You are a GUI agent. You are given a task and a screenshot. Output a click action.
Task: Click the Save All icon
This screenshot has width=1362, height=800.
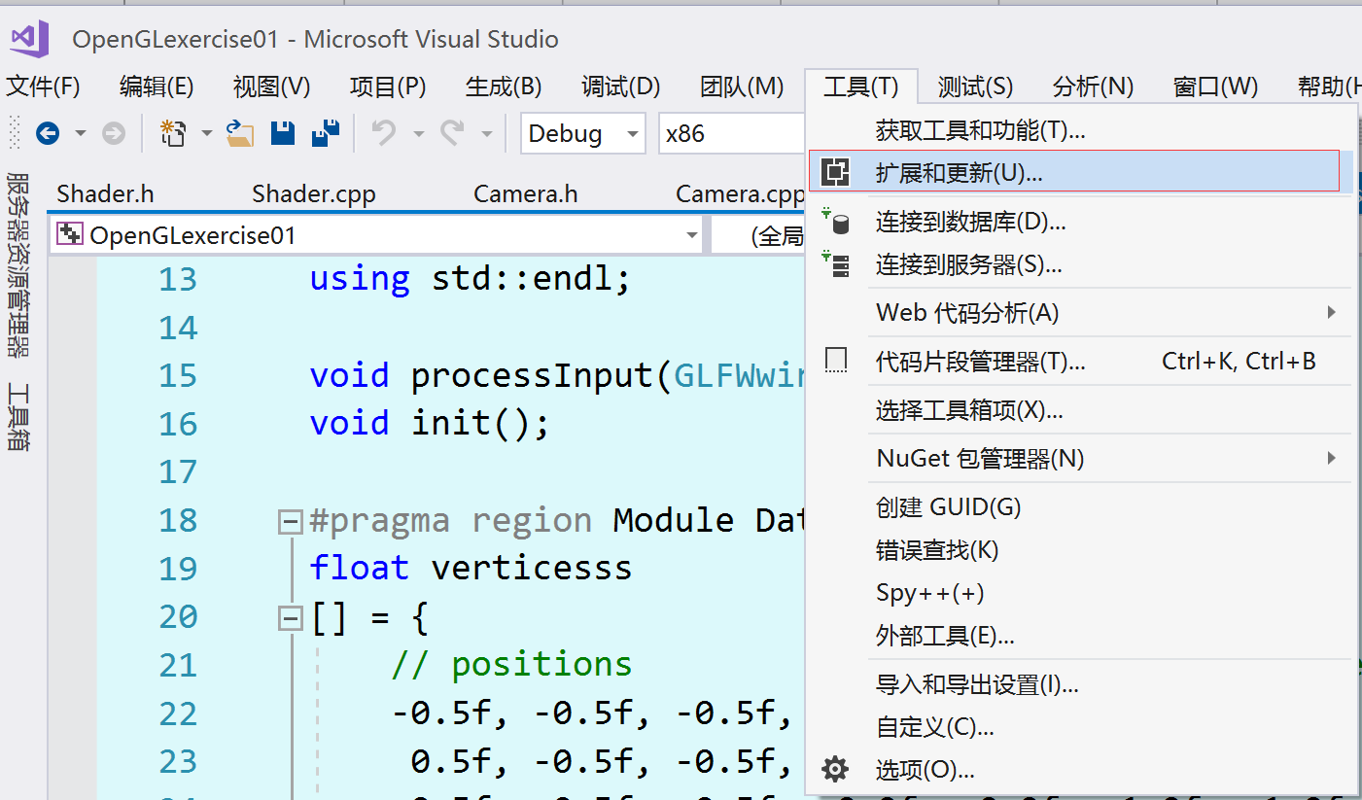(326, 133)
